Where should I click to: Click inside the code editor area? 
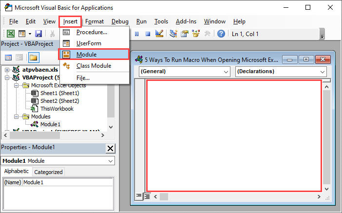click(234, 136)
